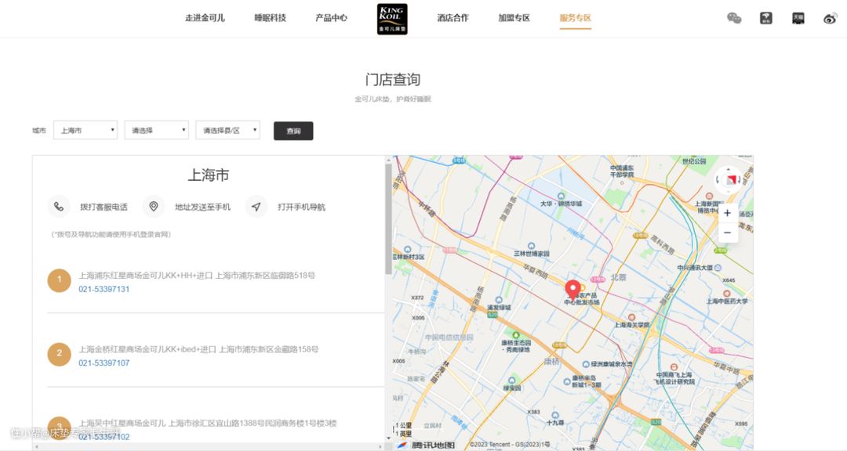Click the phone icon for 拨打客服电话
This screenshot has width=847, height=451.
pyautogui.click(x=59, y=207)
